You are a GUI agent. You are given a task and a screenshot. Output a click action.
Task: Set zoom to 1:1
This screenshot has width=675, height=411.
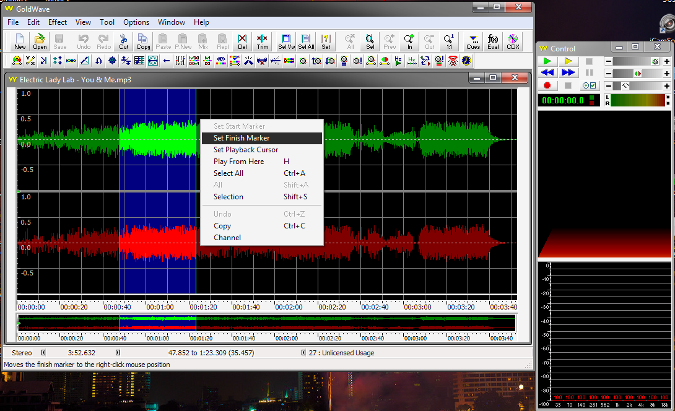[x=449, y=41]
